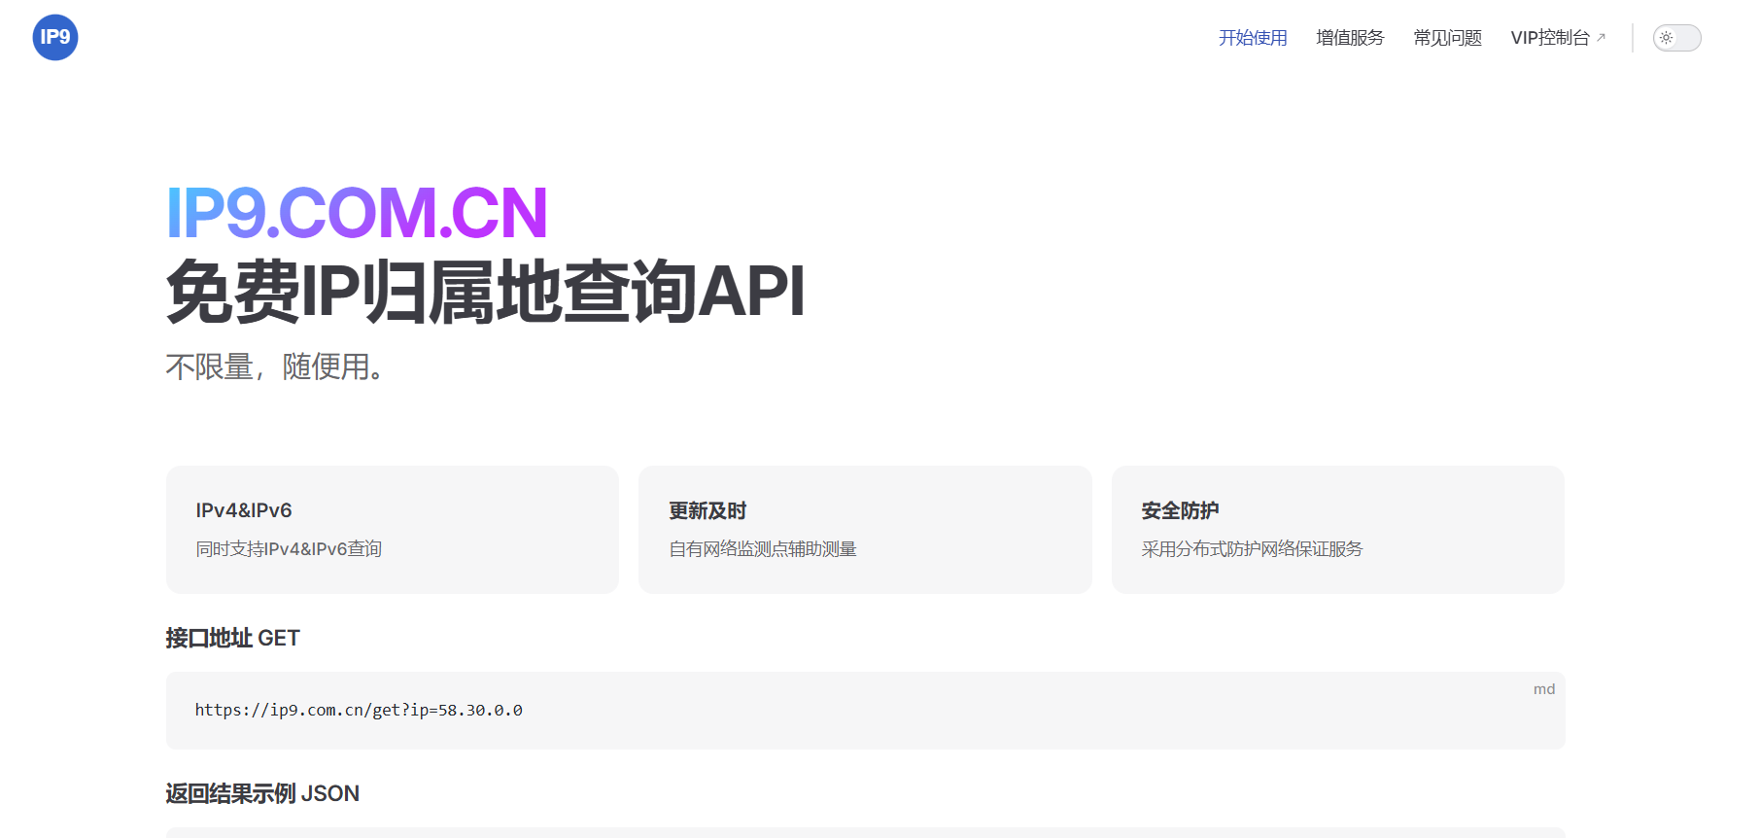Select the IPv4&IPv6 feature card

[x=393, y=530]
